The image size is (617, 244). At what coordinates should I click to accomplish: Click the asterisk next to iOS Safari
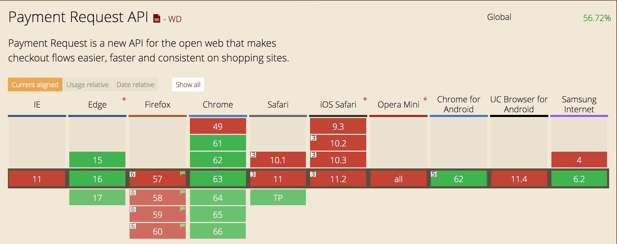(365, 99)
